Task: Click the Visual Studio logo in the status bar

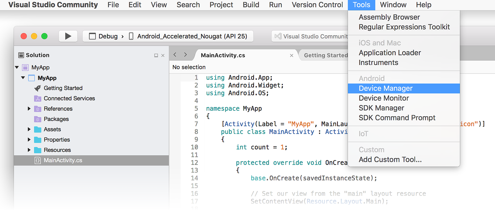Action: coord(278,36)
